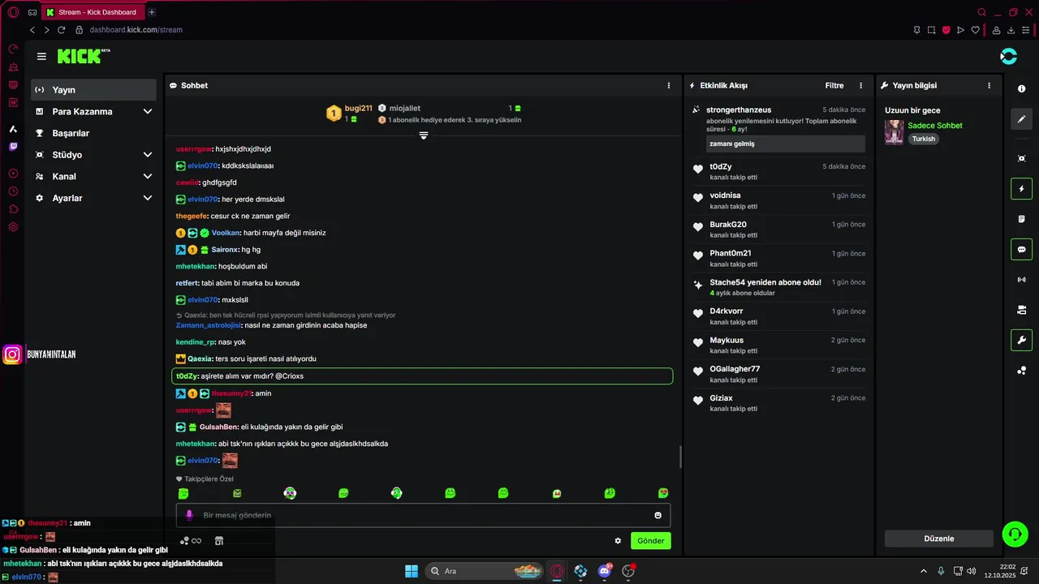The height and width of the screenshot is (584, 1039).
Task: Focus the 'Bir mesaj gönderin' message field
Action: pyautogui.click(x=423, y=515)
